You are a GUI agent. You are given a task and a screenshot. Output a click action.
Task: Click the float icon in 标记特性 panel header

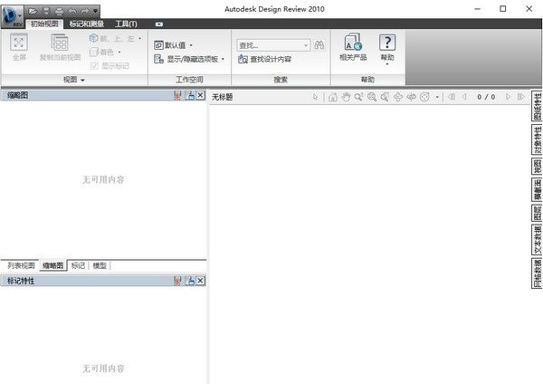tap(189, 281)
